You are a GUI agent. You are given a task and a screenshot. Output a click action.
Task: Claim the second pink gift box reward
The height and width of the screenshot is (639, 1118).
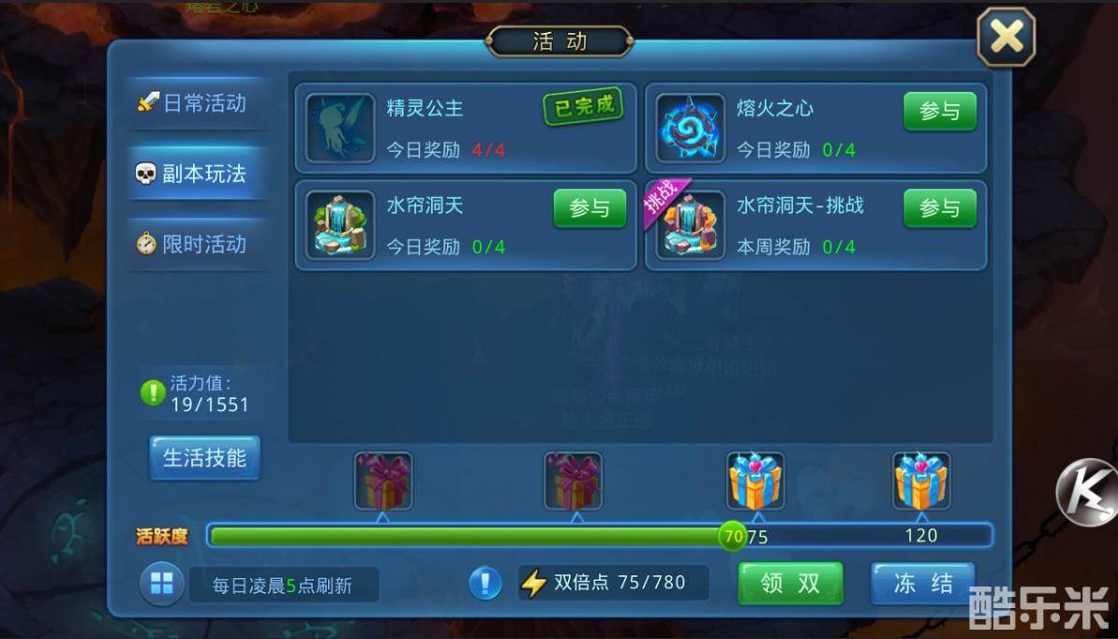[x=574, y=482]
